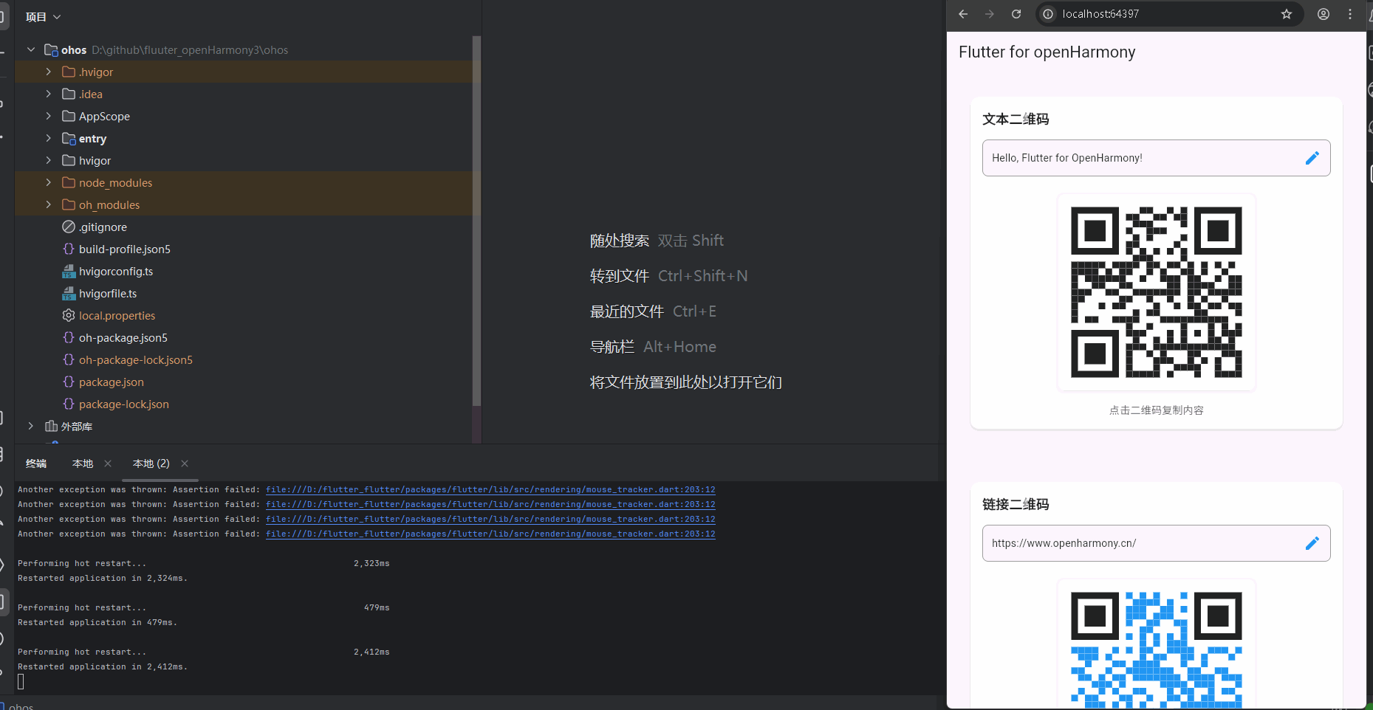Expand the 外部库 node
The height and width of the screenshot is (710, 1373).
[x=31, y=426]
